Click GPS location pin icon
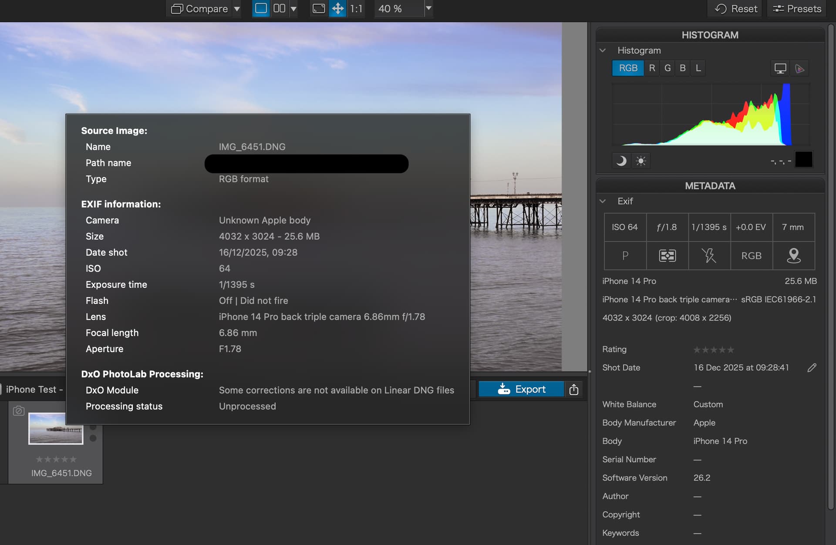 point(793,256)
